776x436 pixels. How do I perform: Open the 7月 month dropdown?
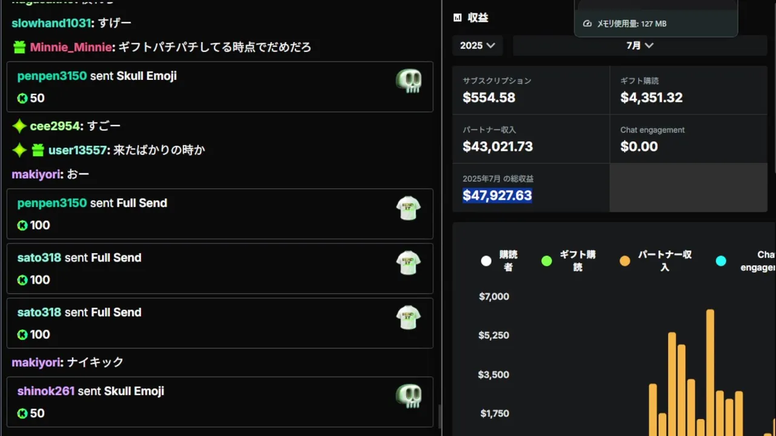coord(640,45)
